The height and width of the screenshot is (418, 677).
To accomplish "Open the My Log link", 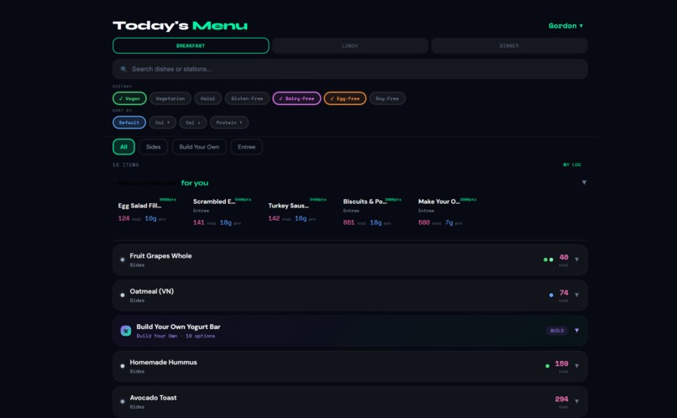I will click(x=572, y=165).
